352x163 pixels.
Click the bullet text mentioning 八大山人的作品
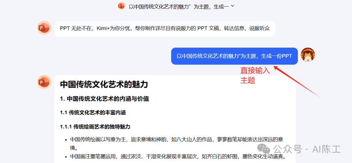tap(176, 144)
